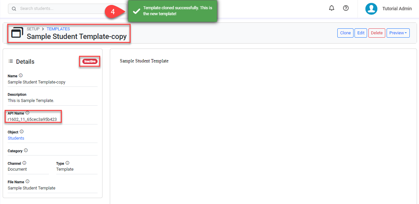The image size is (419, 204).
Task: Click the Clone button
Action: (345, 33)
